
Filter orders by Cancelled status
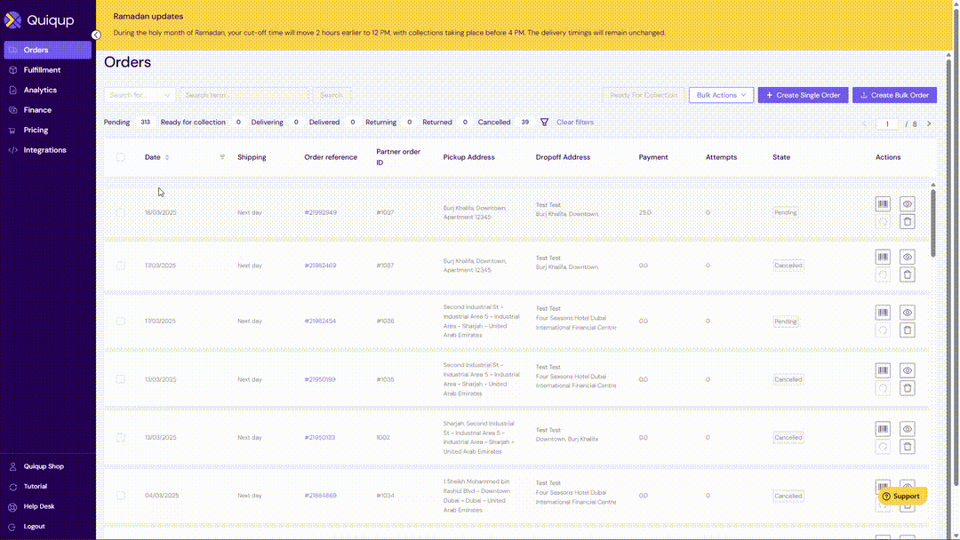[x=504, y=123]
